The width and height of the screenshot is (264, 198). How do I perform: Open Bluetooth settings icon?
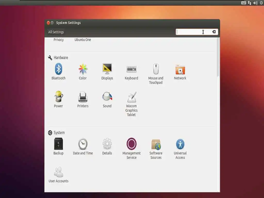point(59,69)
